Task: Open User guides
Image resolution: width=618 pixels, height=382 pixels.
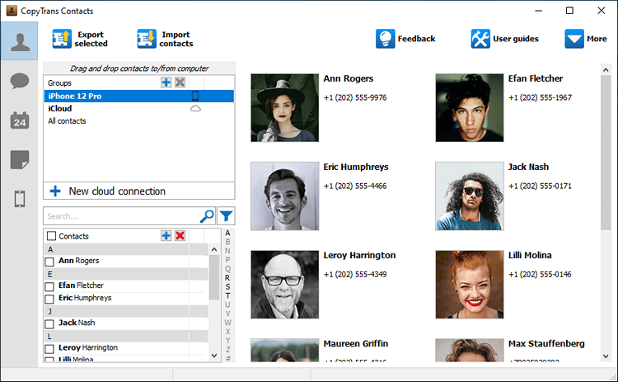Action: [504, 39]
